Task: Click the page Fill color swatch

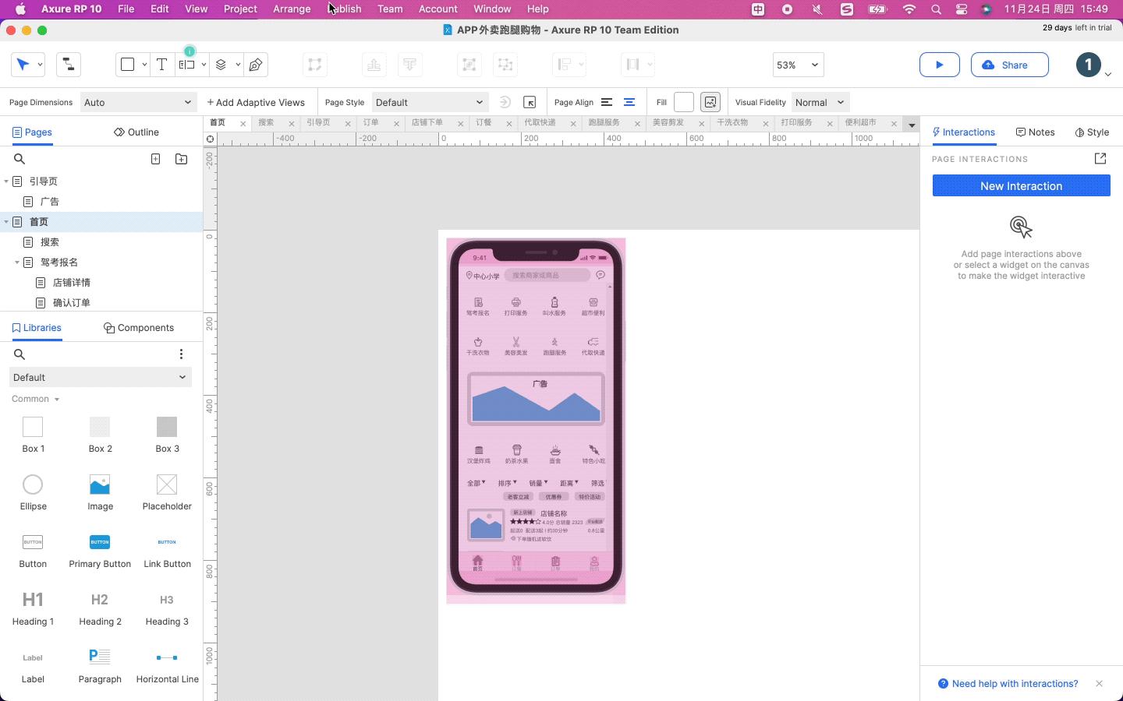Action: (x=684, y=102)
